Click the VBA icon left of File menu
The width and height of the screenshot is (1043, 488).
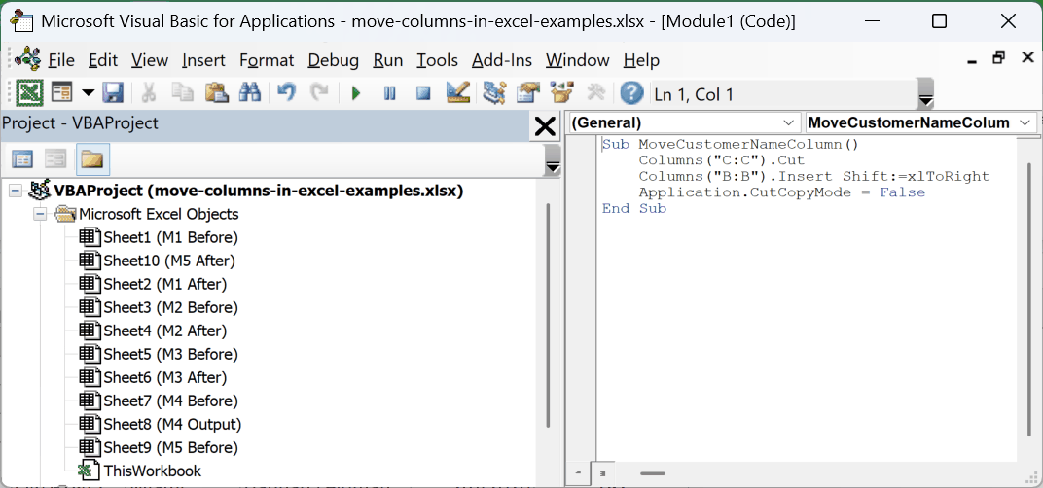coord(27,59)
